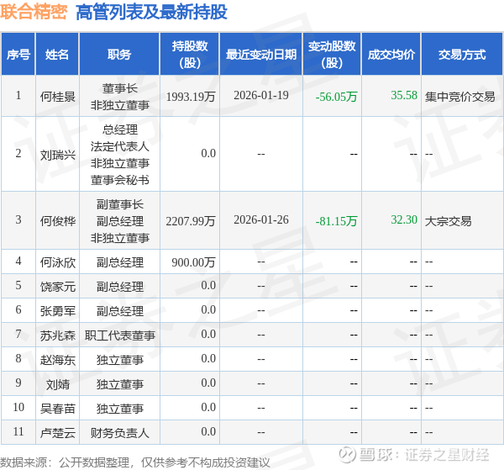Screen dimensions: 504x470
Task: Click 董事会秘书 in 刘瑞兴's positions
Action: pos(119,180)
